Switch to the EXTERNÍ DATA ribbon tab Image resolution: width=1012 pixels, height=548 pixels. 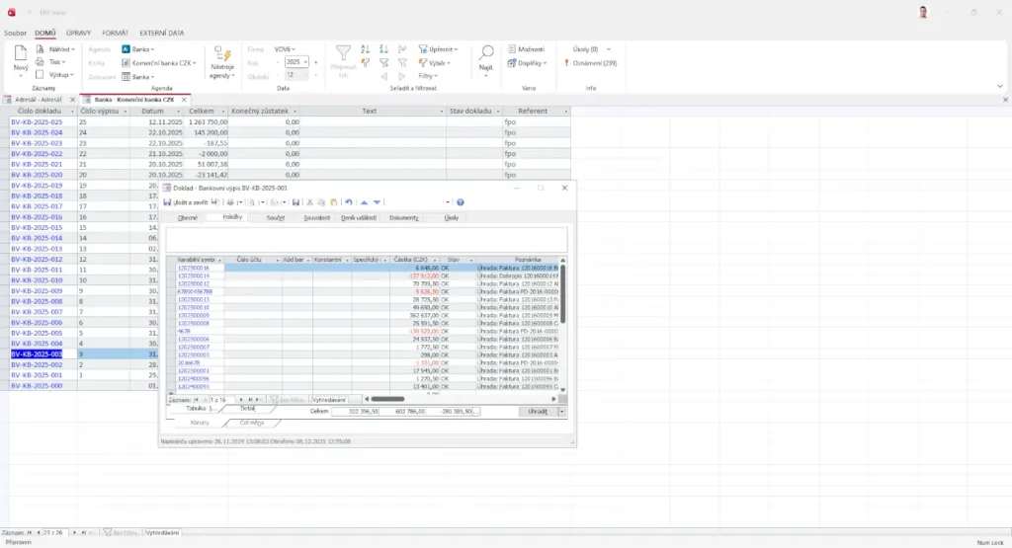click(161, 33)
